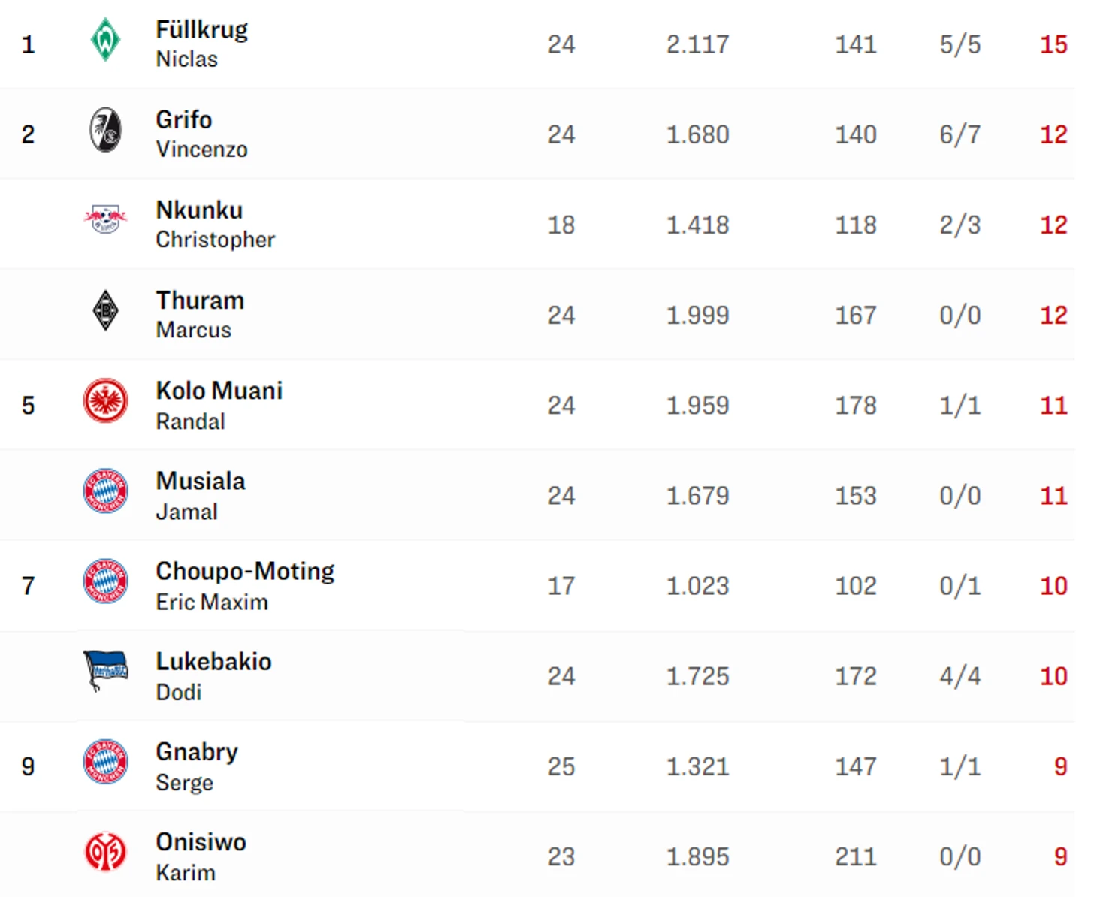Click the Mainz 05 crest beside Onisiwo

click(105, 852)
